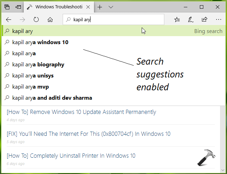Click the page scrollbar down arrow
Image resolution: width=227 pixels, height=174 pixels.
coord(223,170)
